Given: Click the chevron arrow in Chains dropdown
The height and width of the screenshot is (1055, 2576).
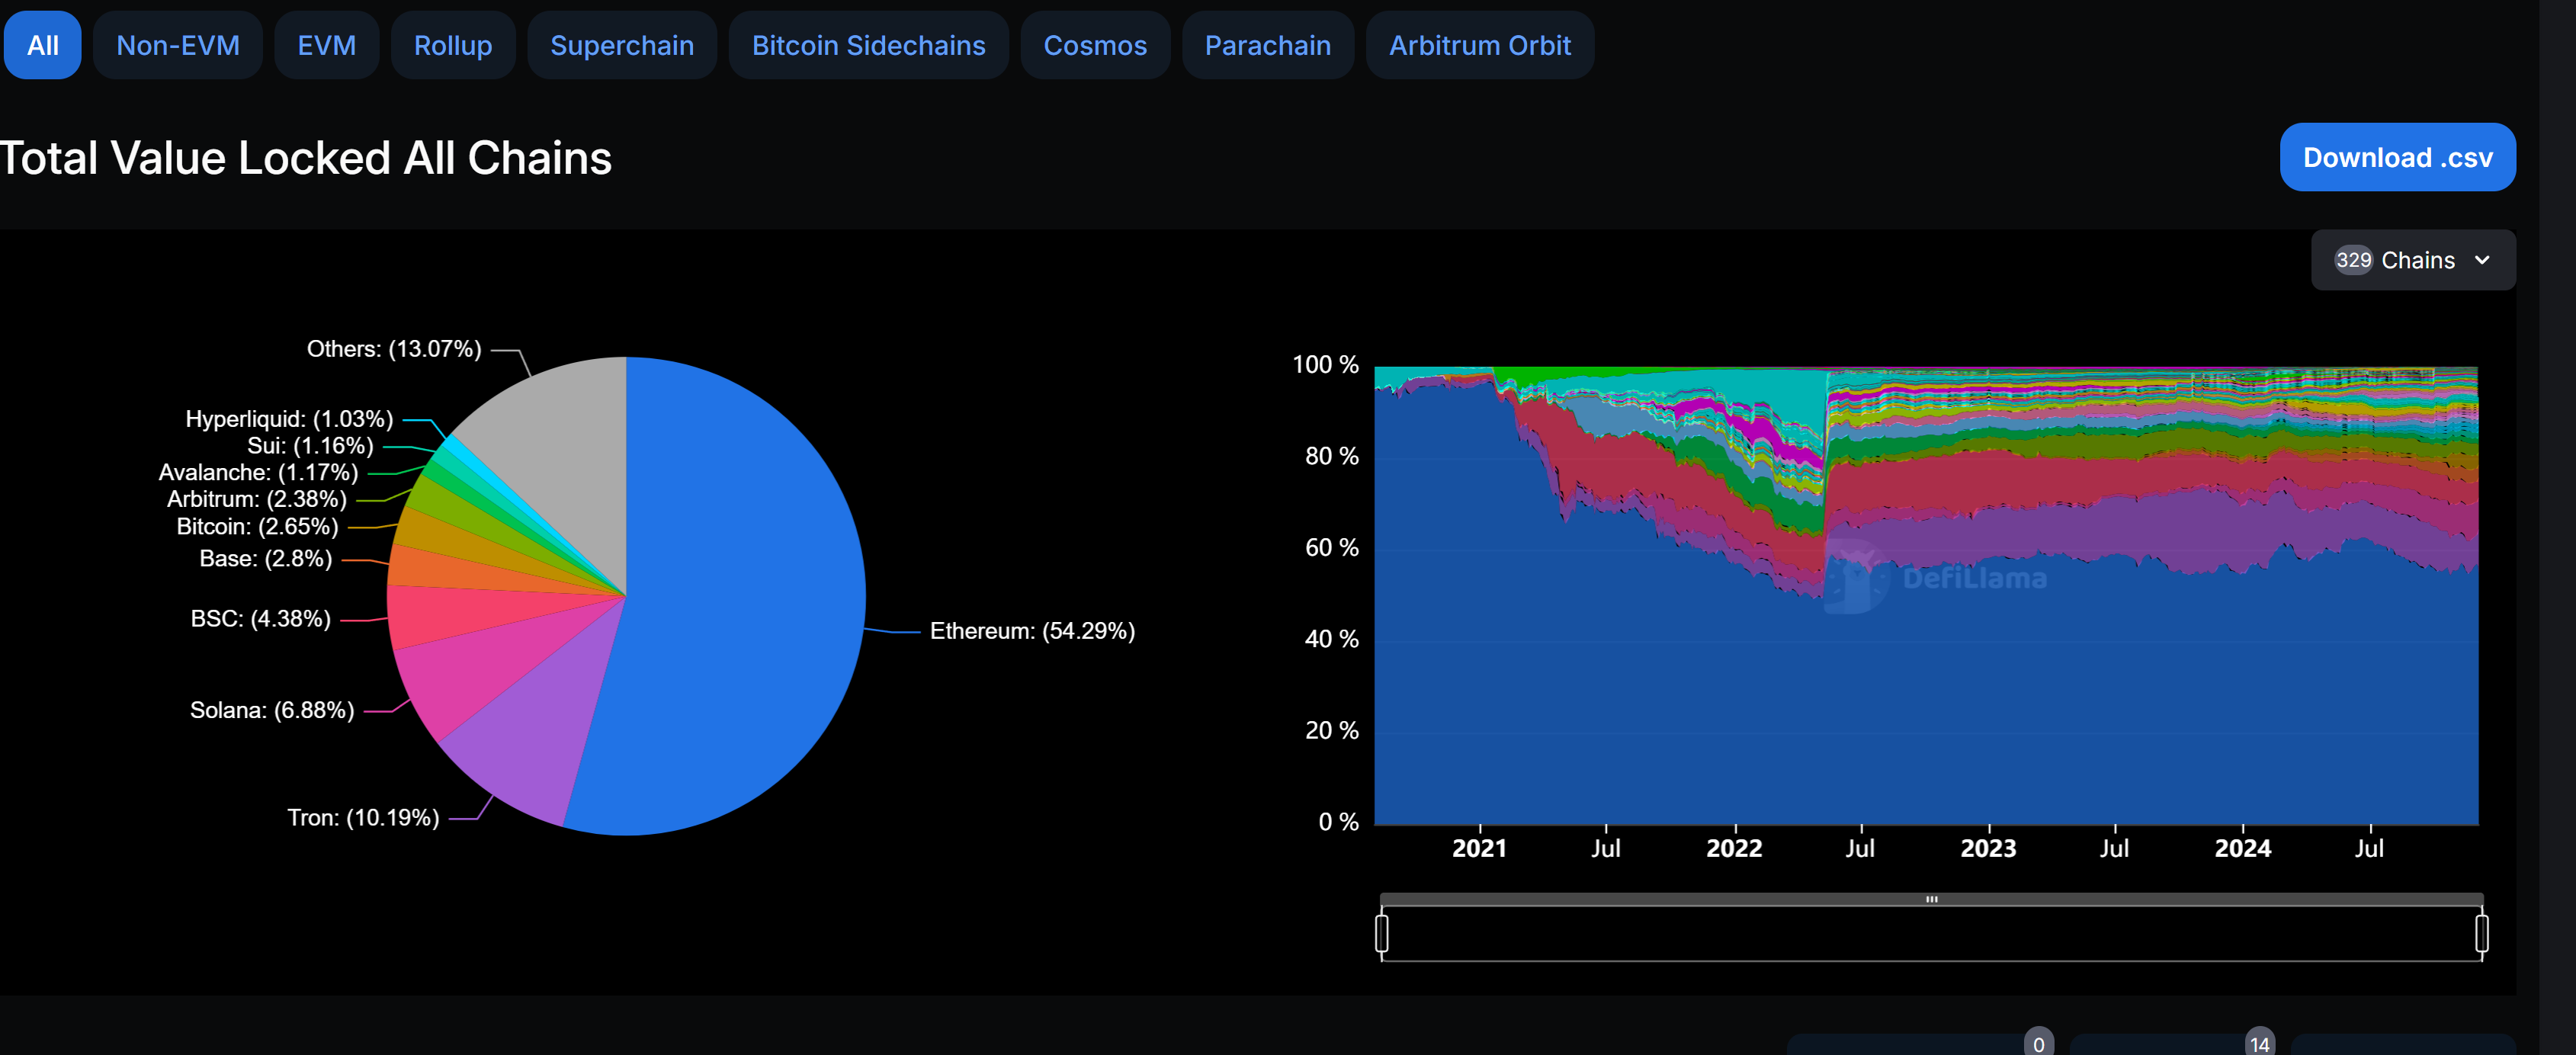Looking at the screenshot, I should pyautogui.click(x=2482, y=260).
